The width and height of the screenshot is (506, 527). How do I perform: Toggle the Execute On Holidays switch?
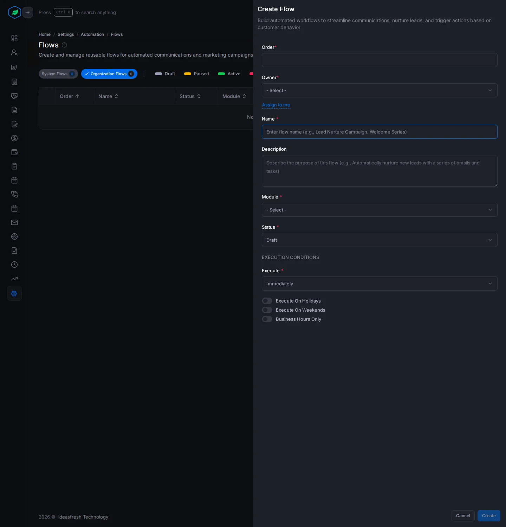(267, 301)
